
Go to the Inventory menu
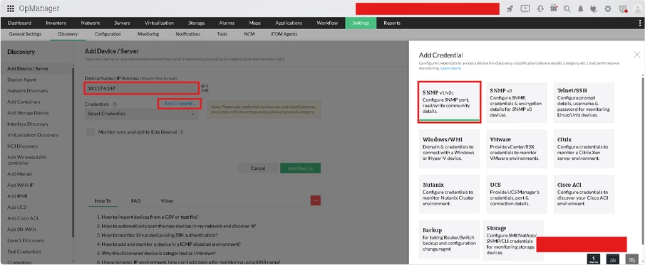pyautogui.click(x=56, y=23)
